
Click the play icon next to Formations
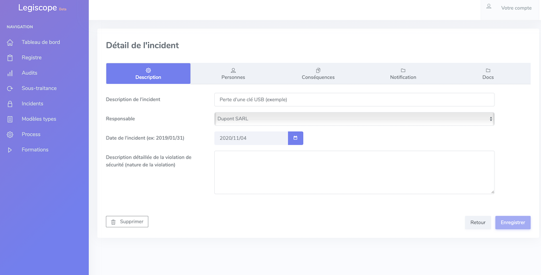click(10, 150)
